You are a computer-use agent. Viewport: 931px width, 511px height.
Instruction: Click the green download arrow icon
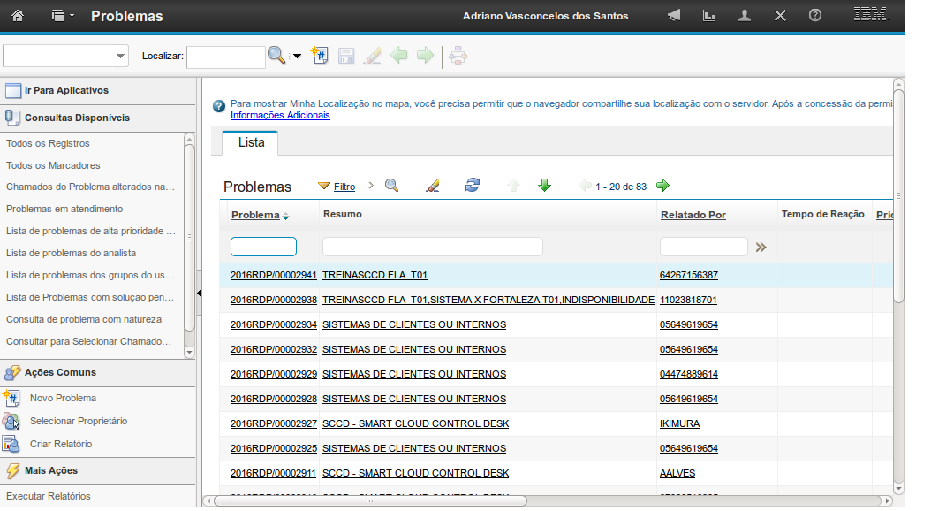point(544,186)
